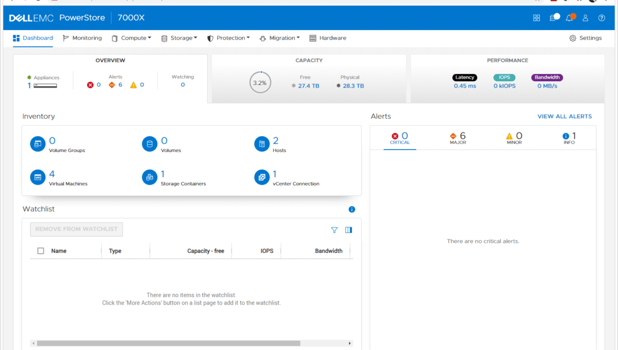
Task: Click the Hardware rack icon
Action: 313,38
